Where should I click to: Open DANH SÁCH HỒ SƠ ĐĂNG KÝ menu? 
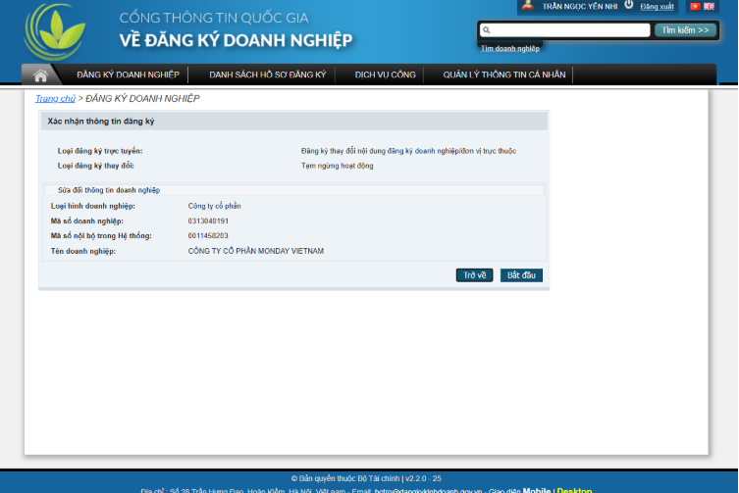pos(267,74)
